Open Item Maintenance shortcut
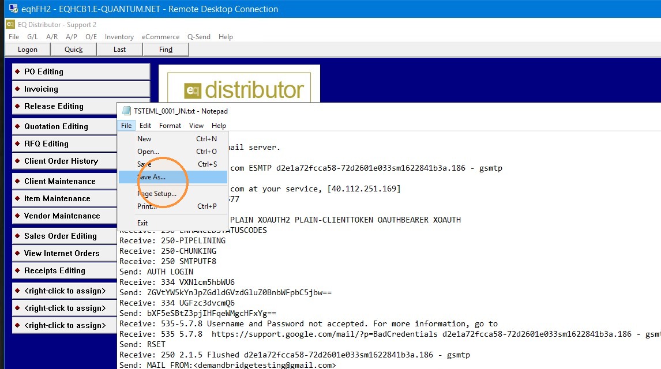The width and height of the screenshot is (661, 369). [x=65, y=198]
